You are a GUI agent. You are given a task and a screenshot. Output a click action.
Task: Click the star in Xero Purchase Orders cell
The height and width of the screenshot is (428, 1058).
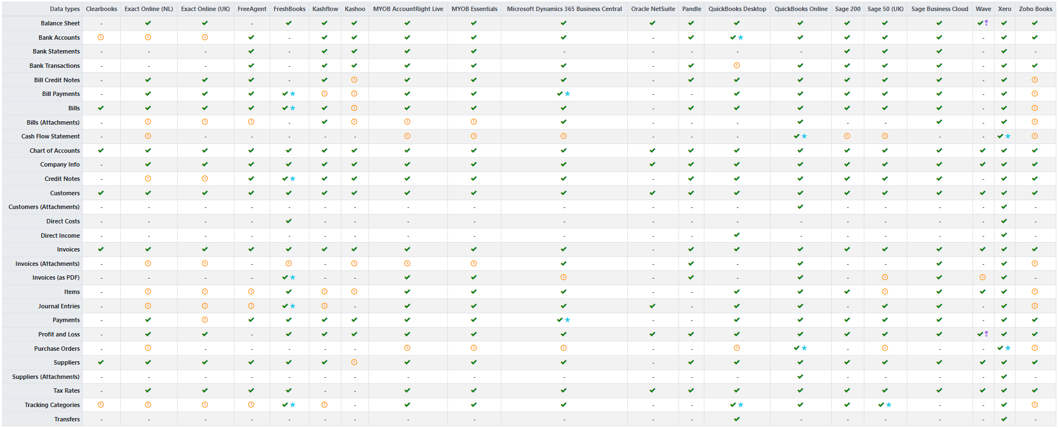pyautogui.click(x=1008, y=348)
